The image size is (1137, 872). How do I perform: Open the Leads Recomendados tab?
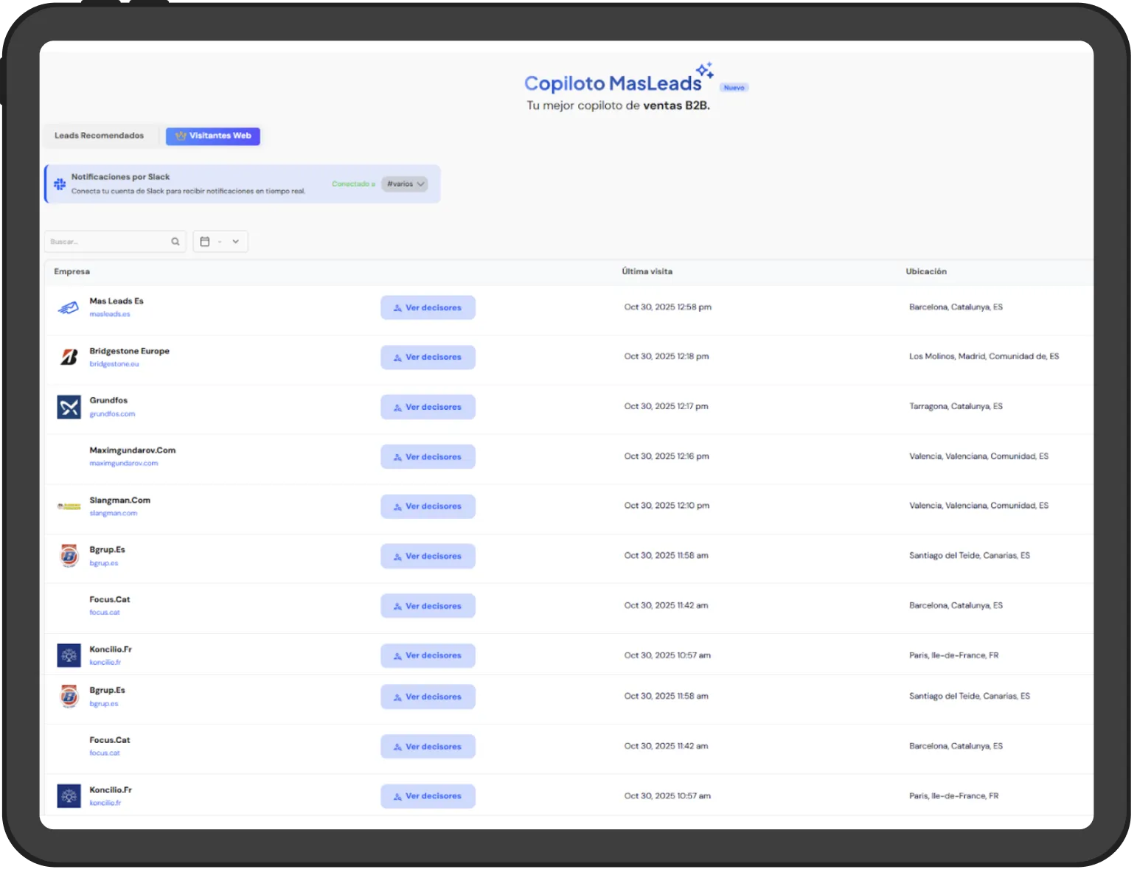(99, 136)
